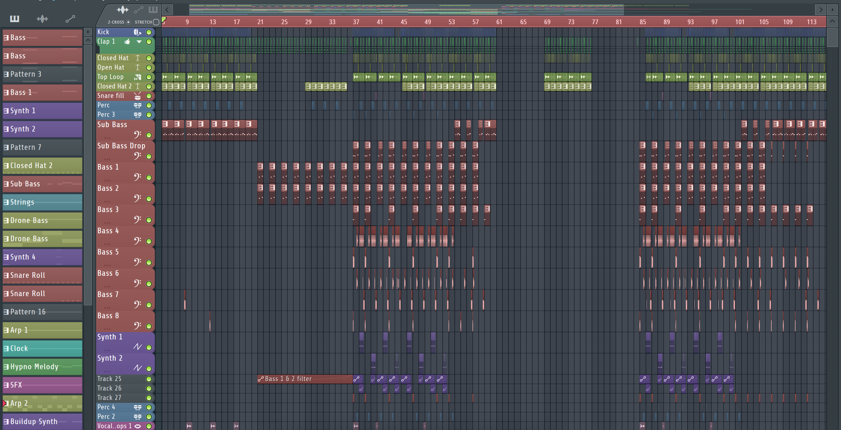Click the bass clef icon on Sub Bass

[138, 134]
